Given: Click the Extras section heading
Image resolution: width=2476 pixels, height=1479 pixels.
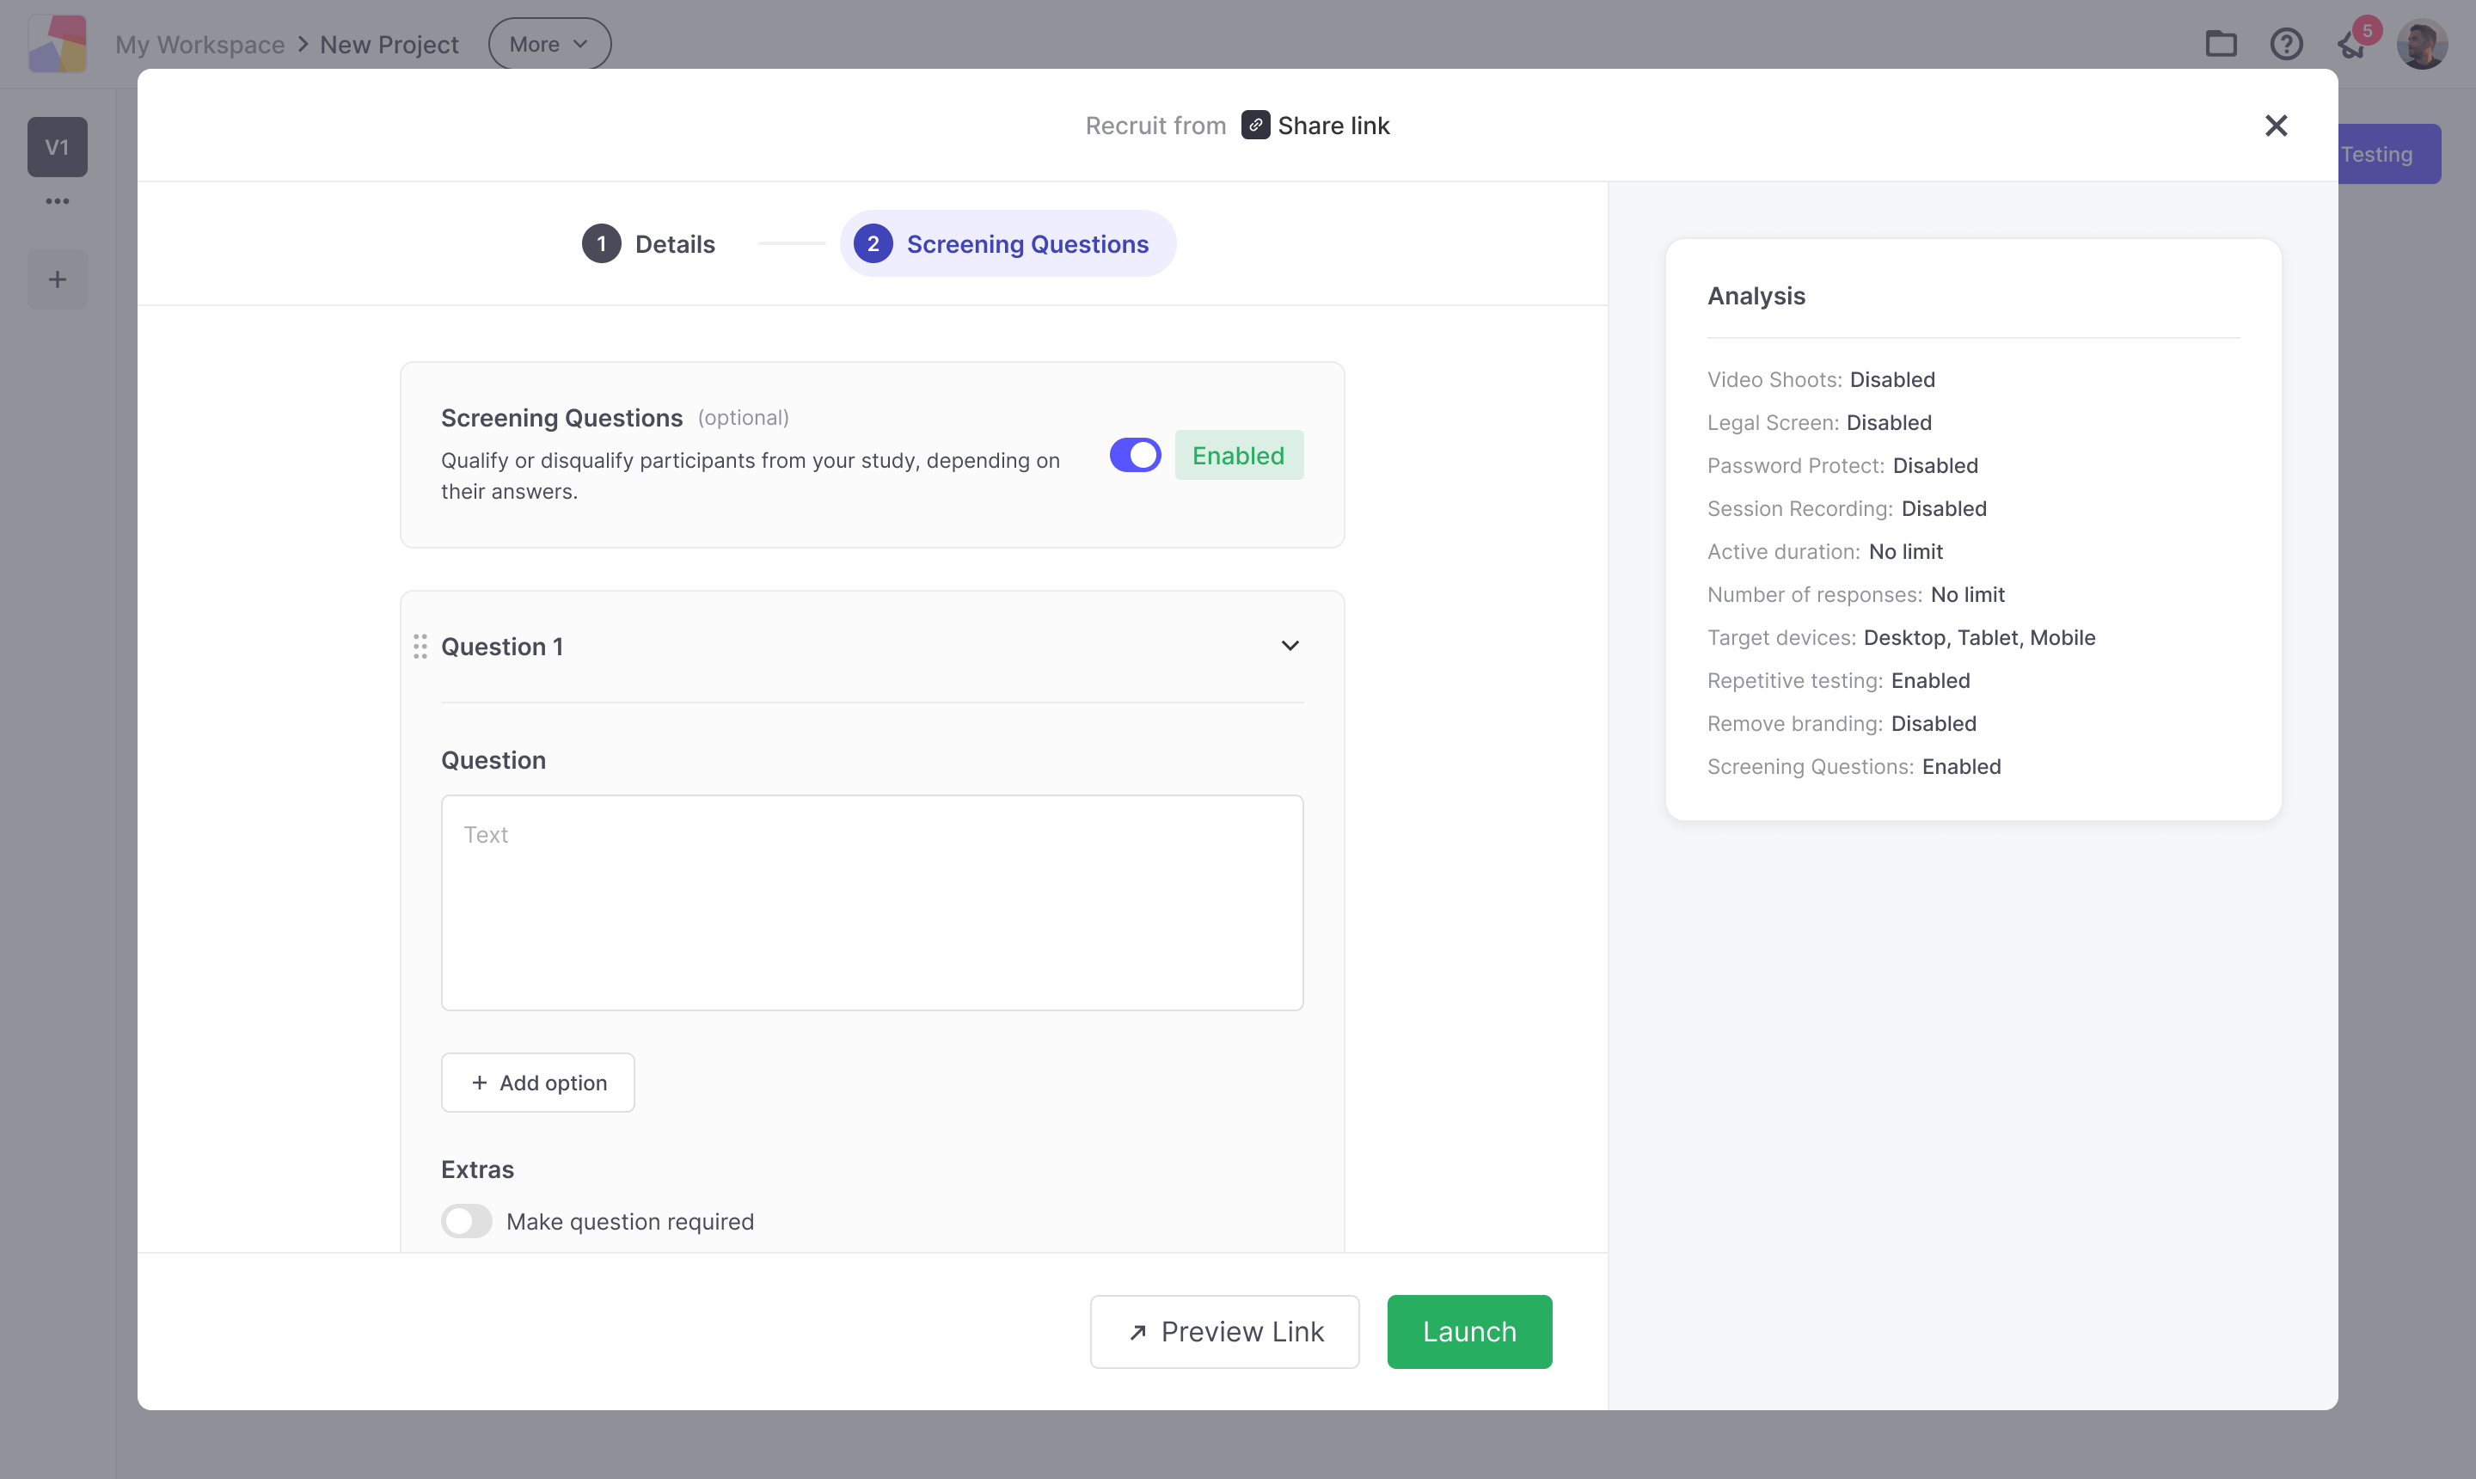Looking at the screenshot, I should [x=478, y=1169].
